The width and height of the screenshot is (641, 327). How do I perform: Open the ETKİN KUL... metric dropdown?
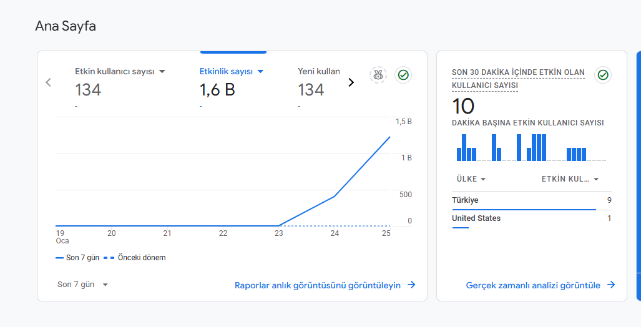[x=570, y=179]
